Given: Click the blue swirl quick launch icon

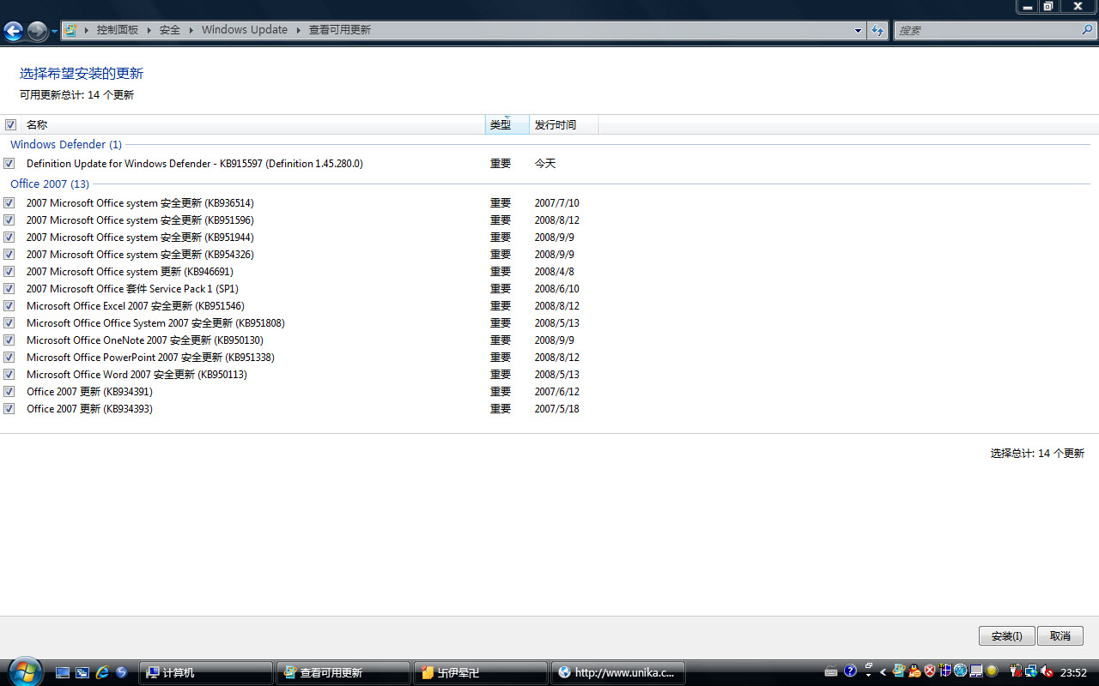Looking at the screenshot, I should pos(122,673).
